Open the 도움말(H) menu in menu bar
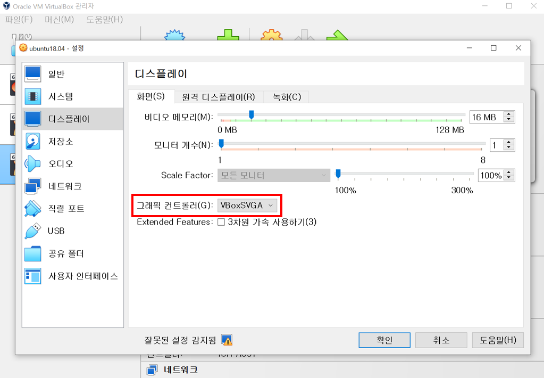 tap(104, 20)
